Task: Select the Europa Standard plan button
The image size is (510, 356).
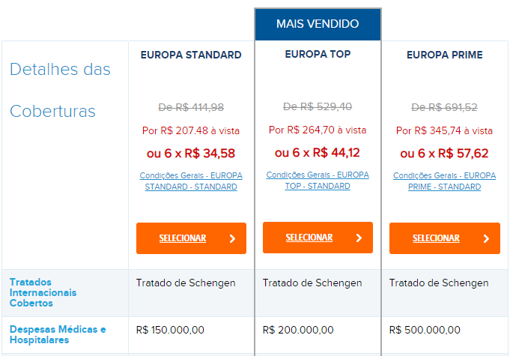Action: [x=191, y=238]
